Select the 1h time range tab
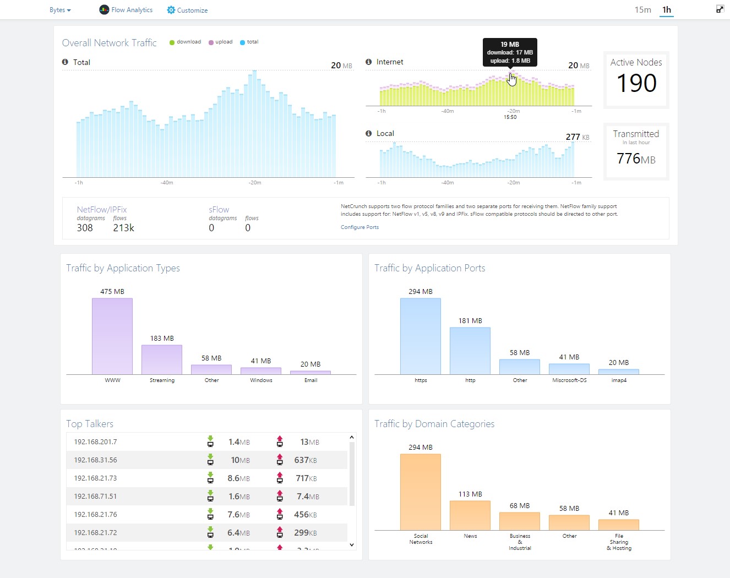The width and height of the screenshot is (730, 578). pos(667,10)
